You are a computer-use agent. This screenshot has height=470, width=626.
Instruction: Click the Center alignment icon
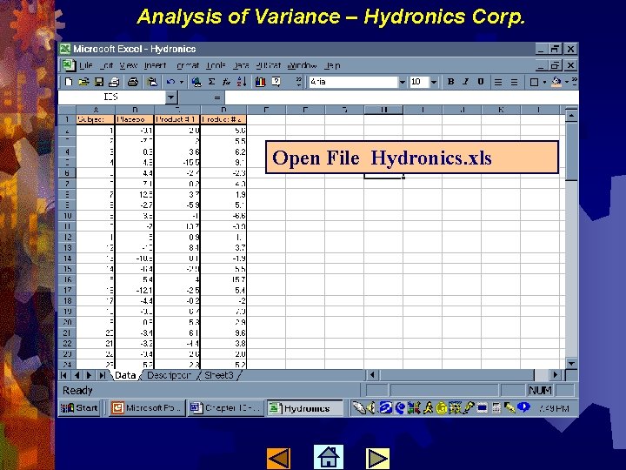click(514, 82)
